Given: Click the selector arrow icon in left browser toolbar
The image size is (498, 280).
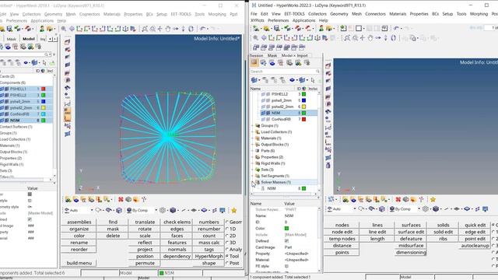Looking at the screenshot, I should (x=44, y=63).
